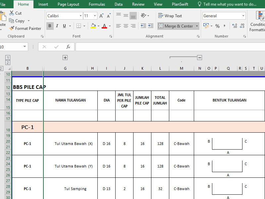Click the Cut icon in Clipboard group

click(12, 13)
